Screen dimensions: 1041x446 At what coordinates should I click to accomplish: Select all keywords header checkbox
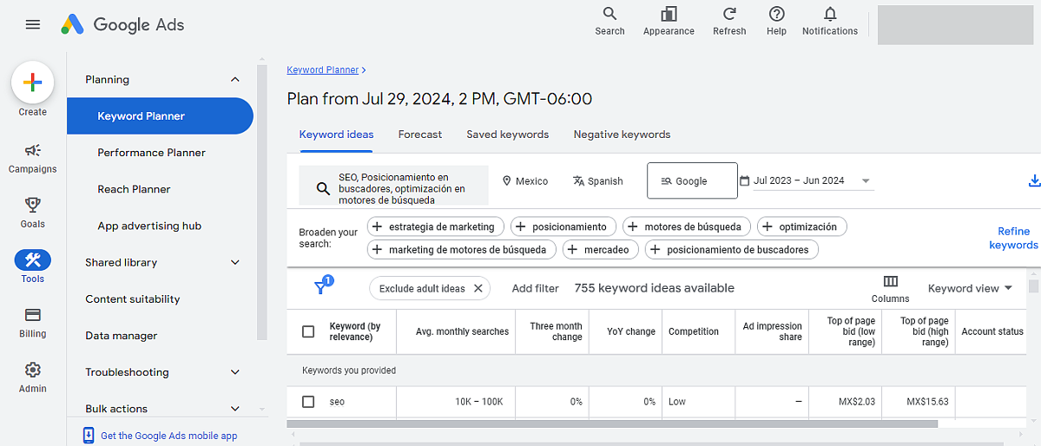tap(308, 331)
